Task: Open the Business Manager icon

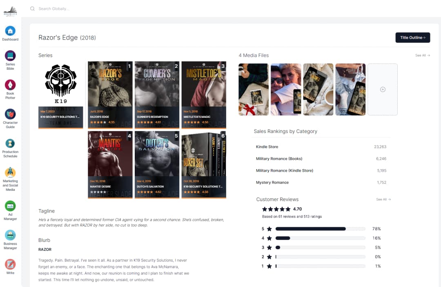Action: pyautogui.click(x=10, y=235)
